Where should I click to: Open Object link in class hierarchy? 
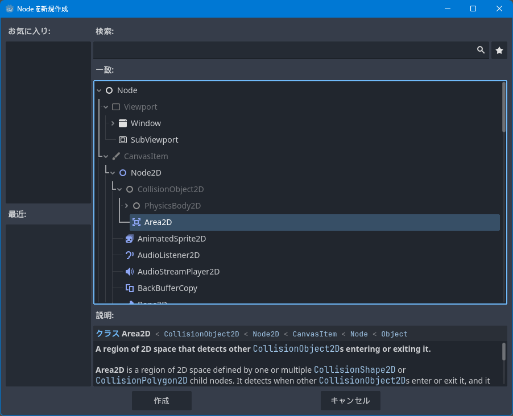click(x=394, y=334)
